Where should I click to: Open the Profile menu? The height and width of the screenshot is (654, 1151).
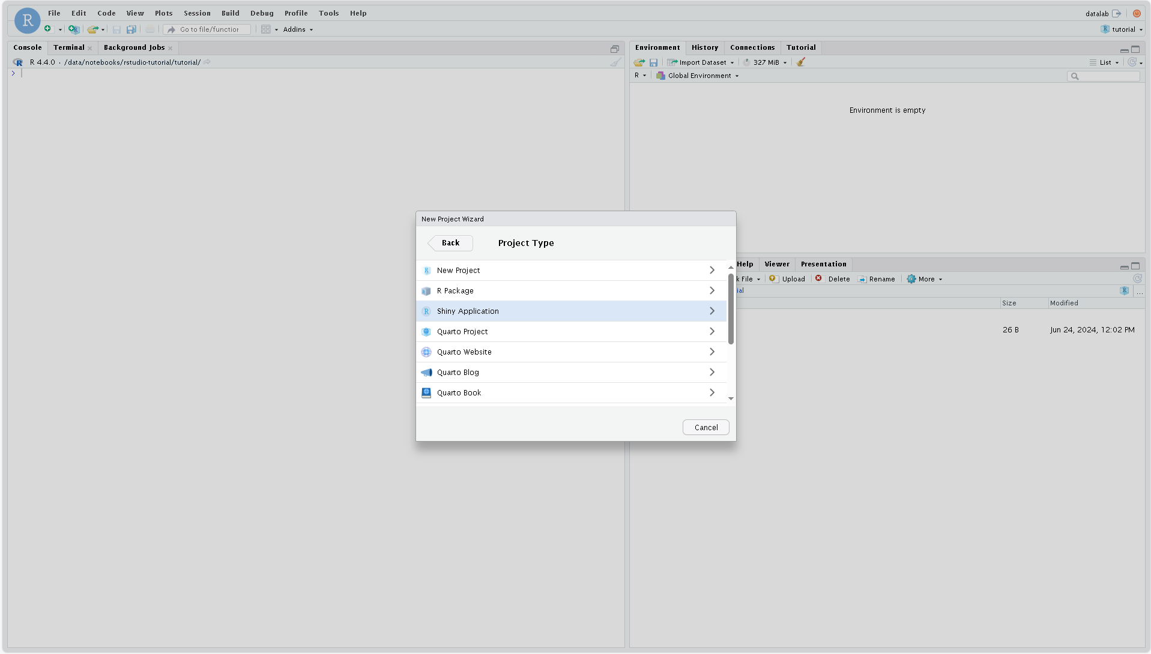(296, 13)
